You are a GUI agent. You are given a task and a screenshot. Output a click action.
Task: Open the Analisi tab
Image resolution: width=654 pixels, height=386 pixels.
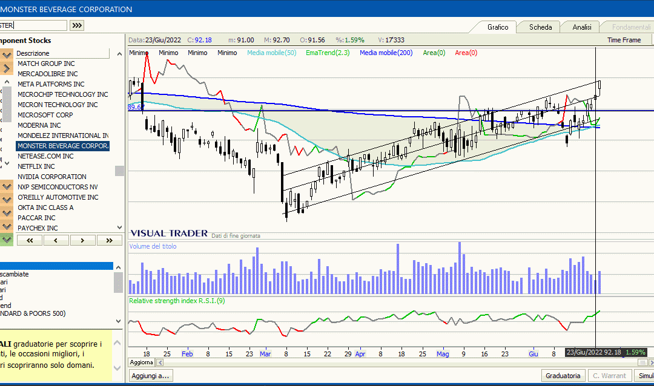coord(581,27)
